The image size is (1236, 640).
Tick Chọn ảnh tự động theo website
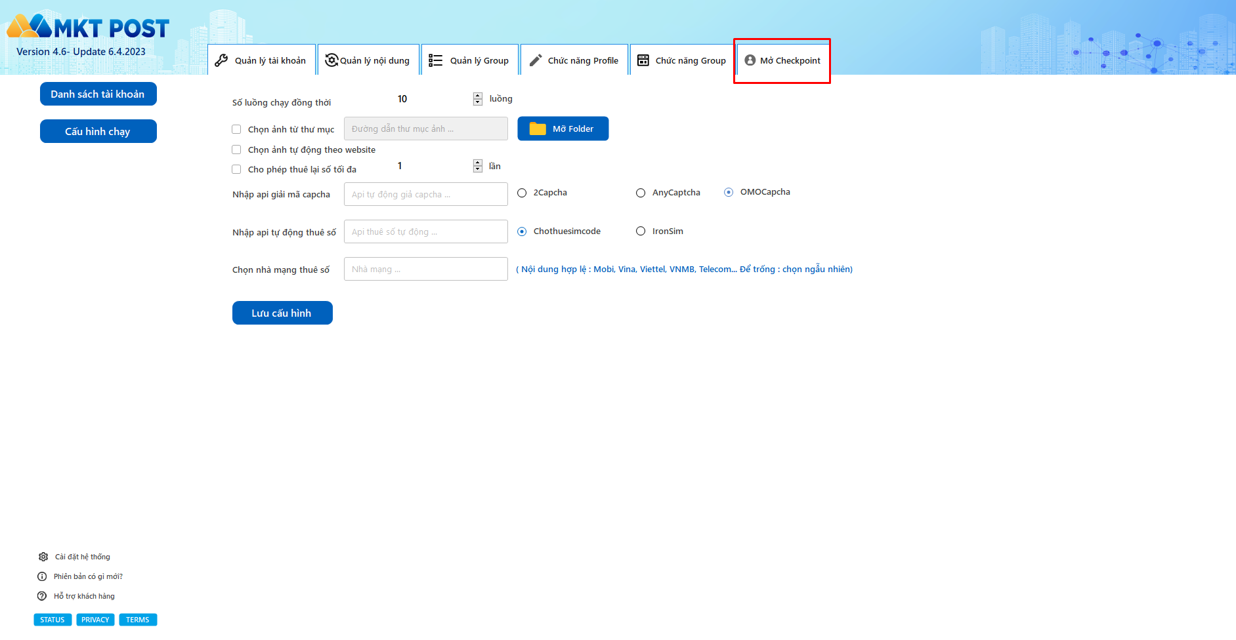click(x=236, y=150)
